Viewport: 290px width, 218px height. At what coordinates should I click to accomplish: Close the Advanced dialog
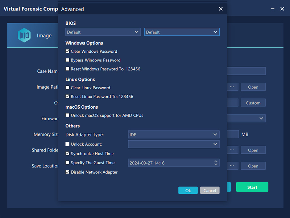point(221,9)
